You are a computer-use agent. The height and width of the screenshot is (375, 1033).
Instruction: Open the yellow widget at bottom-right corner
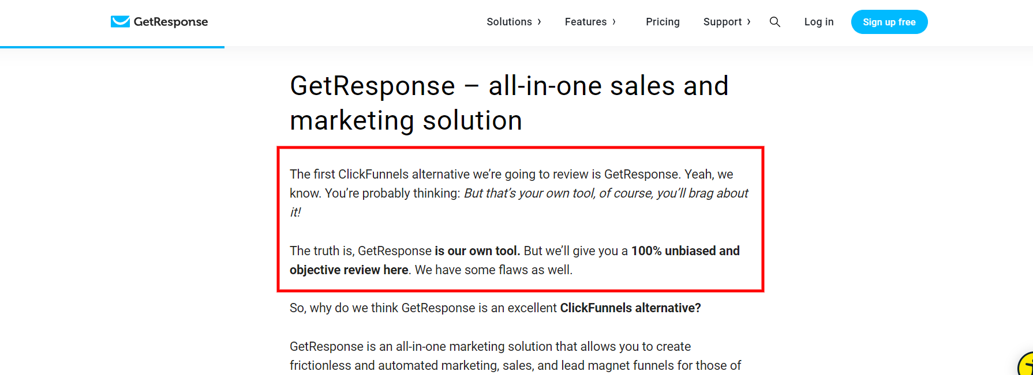1027,366
